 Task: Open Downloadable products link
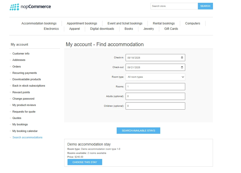point(26,79)
